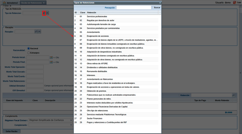The height and width of the screenshot is (134, 242).
Task: Open the Receptor search magnifier icon
Action: (x=36, y=31)
